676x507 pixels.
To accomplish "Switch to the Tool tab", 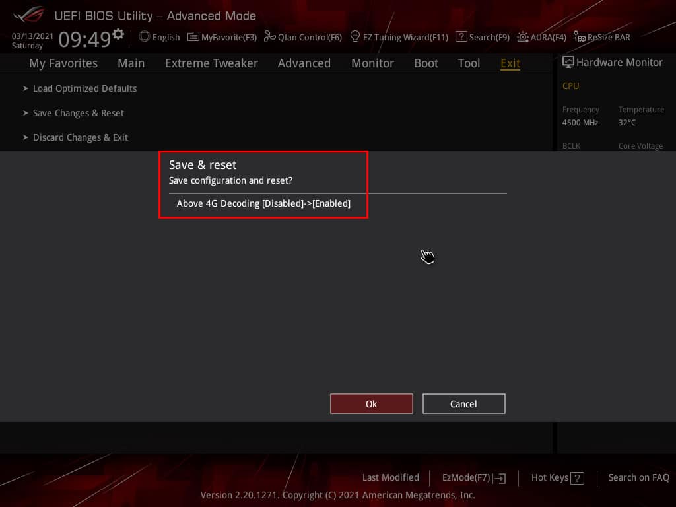I will (469, 63).
